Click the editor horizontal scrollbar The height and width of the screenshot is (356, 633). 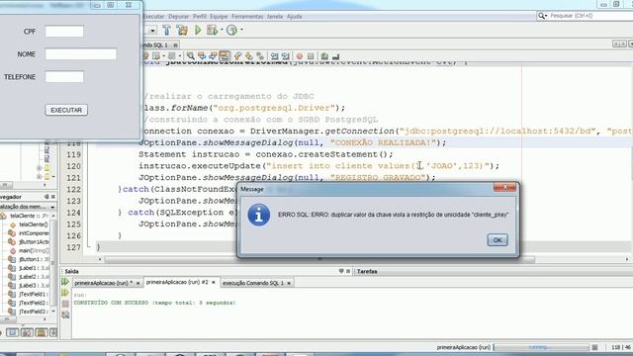318,259
